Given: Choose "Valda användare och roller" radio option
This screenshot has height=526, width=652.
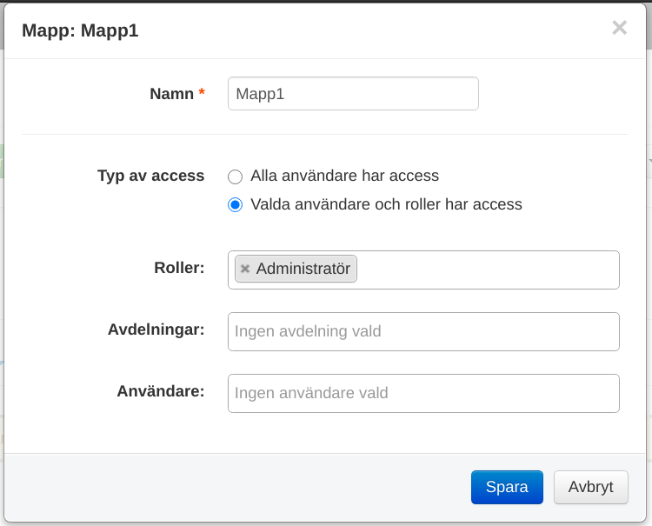Looking at the screenshot, I should 235,206.
